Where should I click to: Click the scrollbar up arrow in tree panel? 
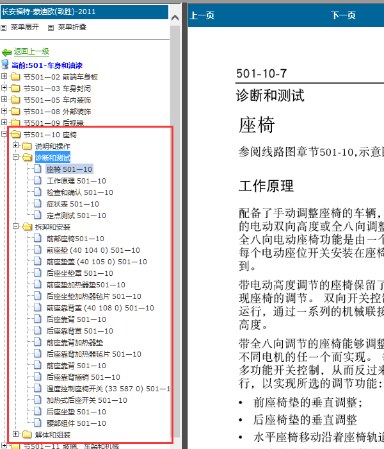click(x=175, y=18)
